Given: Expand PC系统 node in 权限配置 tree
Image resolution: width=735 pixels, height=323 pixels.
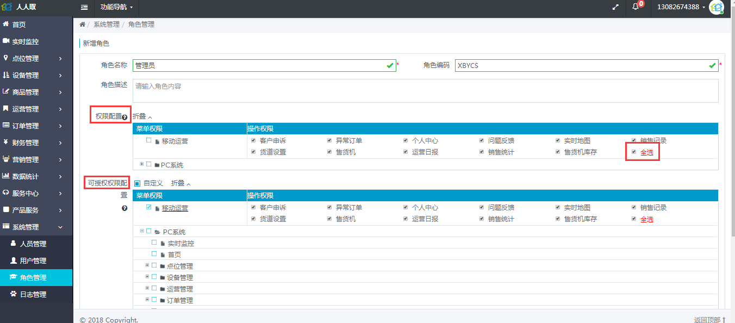Looking at the screenshot, I should coord(142,164).
